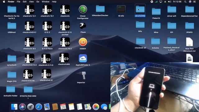Select the DependenciasF3ar folder
Image resolution: width=199 pixels, height=112 pixels.
pyautogui.click(x=189, y=9)
